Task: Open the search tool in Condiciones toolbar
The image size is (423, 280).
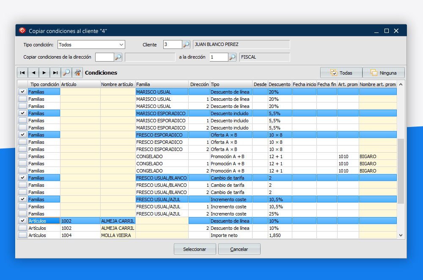Action: coord(66,73)
